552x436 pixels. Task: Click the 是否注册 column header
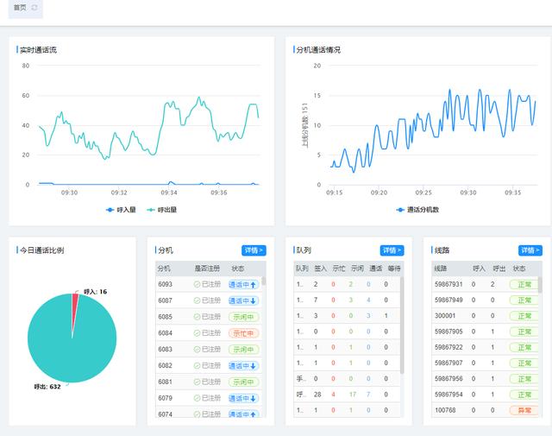[207, 269]
